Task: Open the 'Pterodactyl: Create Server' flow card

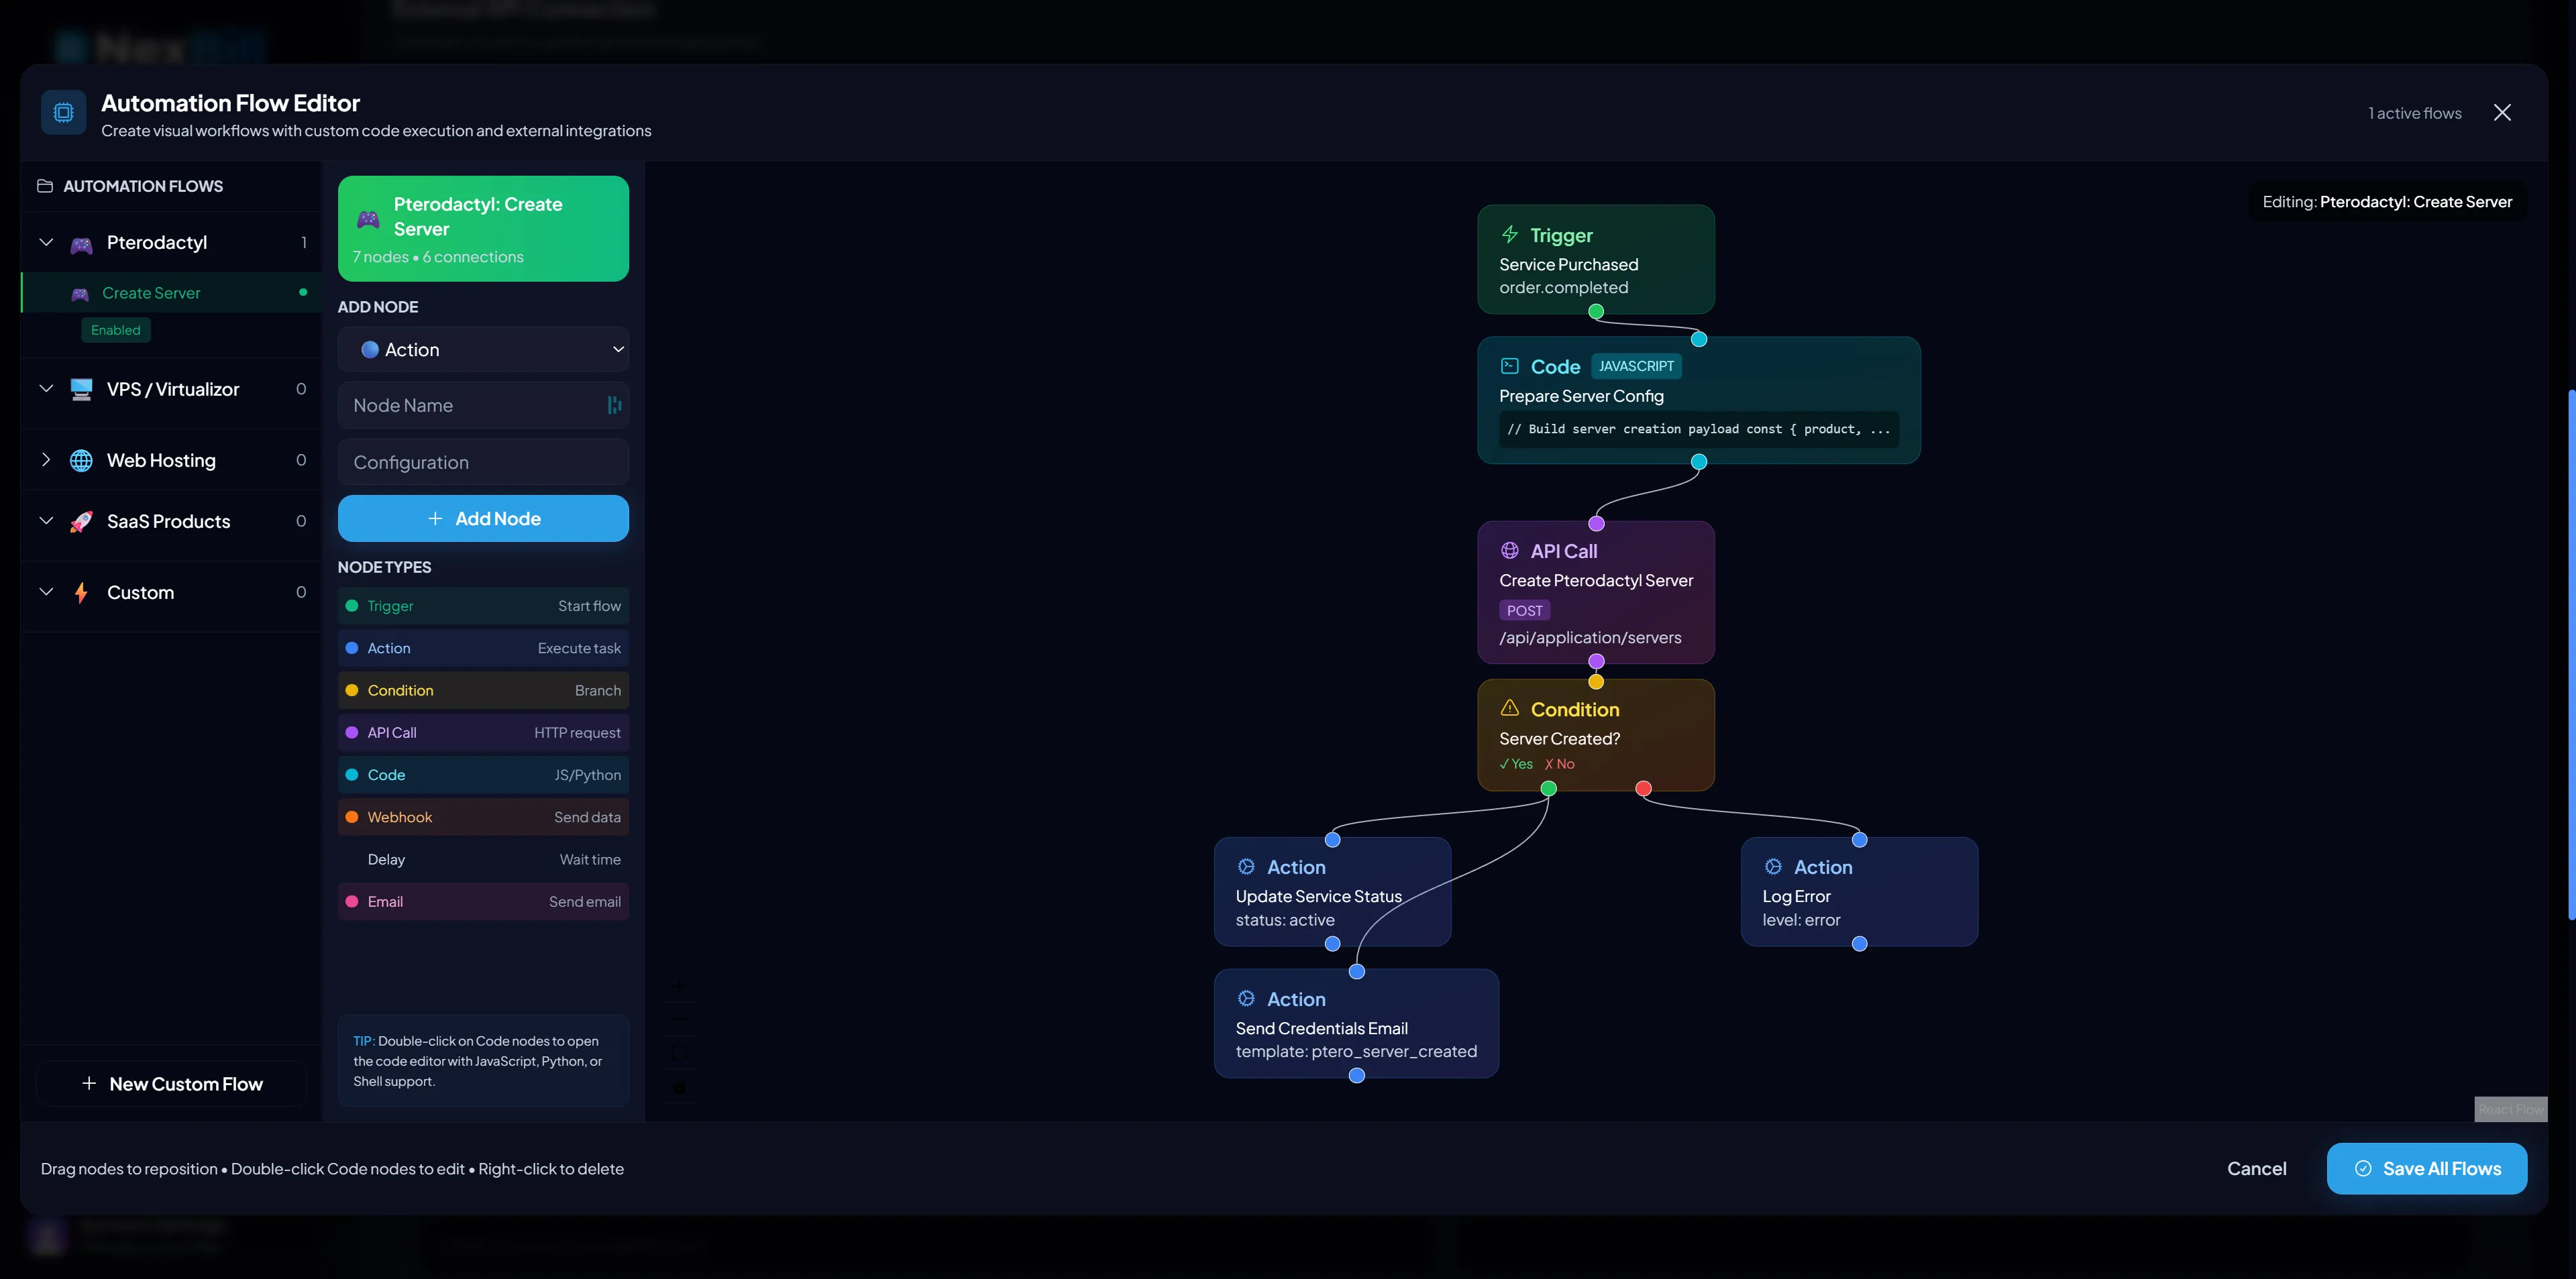Action: coord(483,228)
